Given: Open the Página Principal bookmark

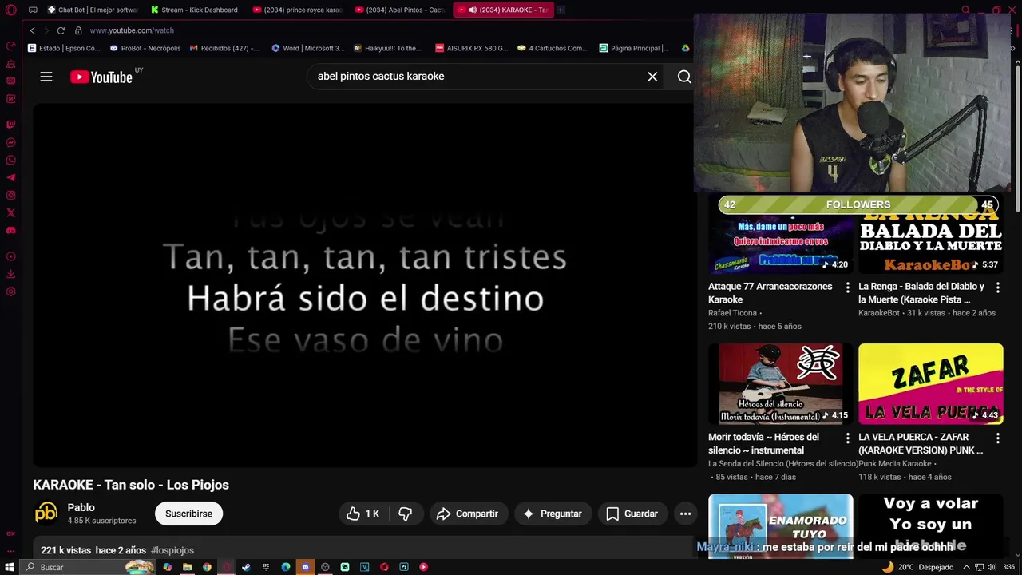Looking at the screenshot, I should [x=634, y=48].
